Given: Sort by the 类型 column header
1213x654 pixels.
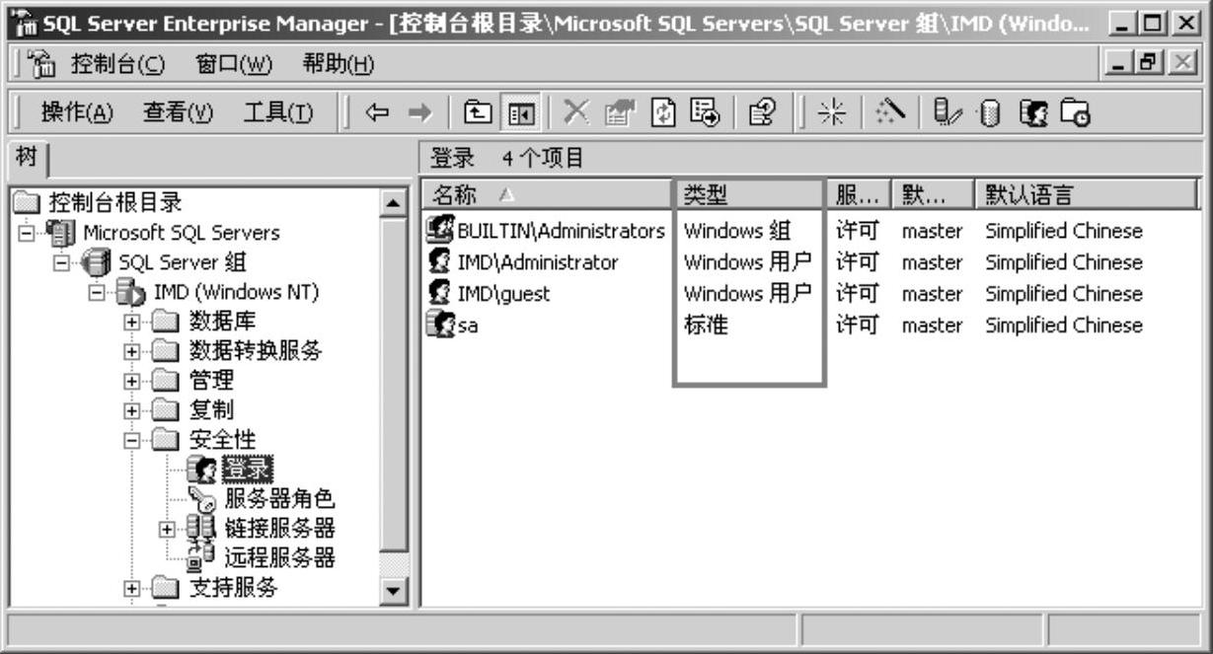Looking at the screenshot, I should pos(748,195).
